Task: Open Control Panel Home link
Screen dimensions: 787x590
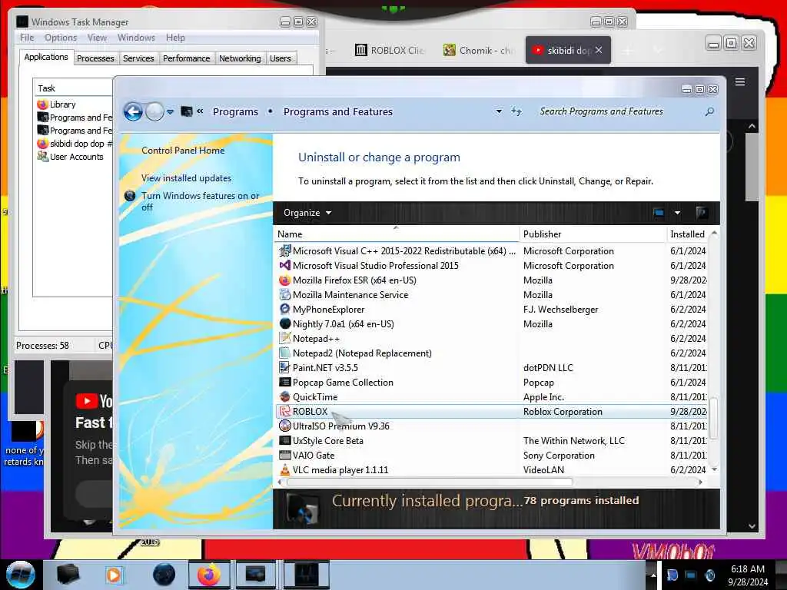Action: tap(183, 151)
